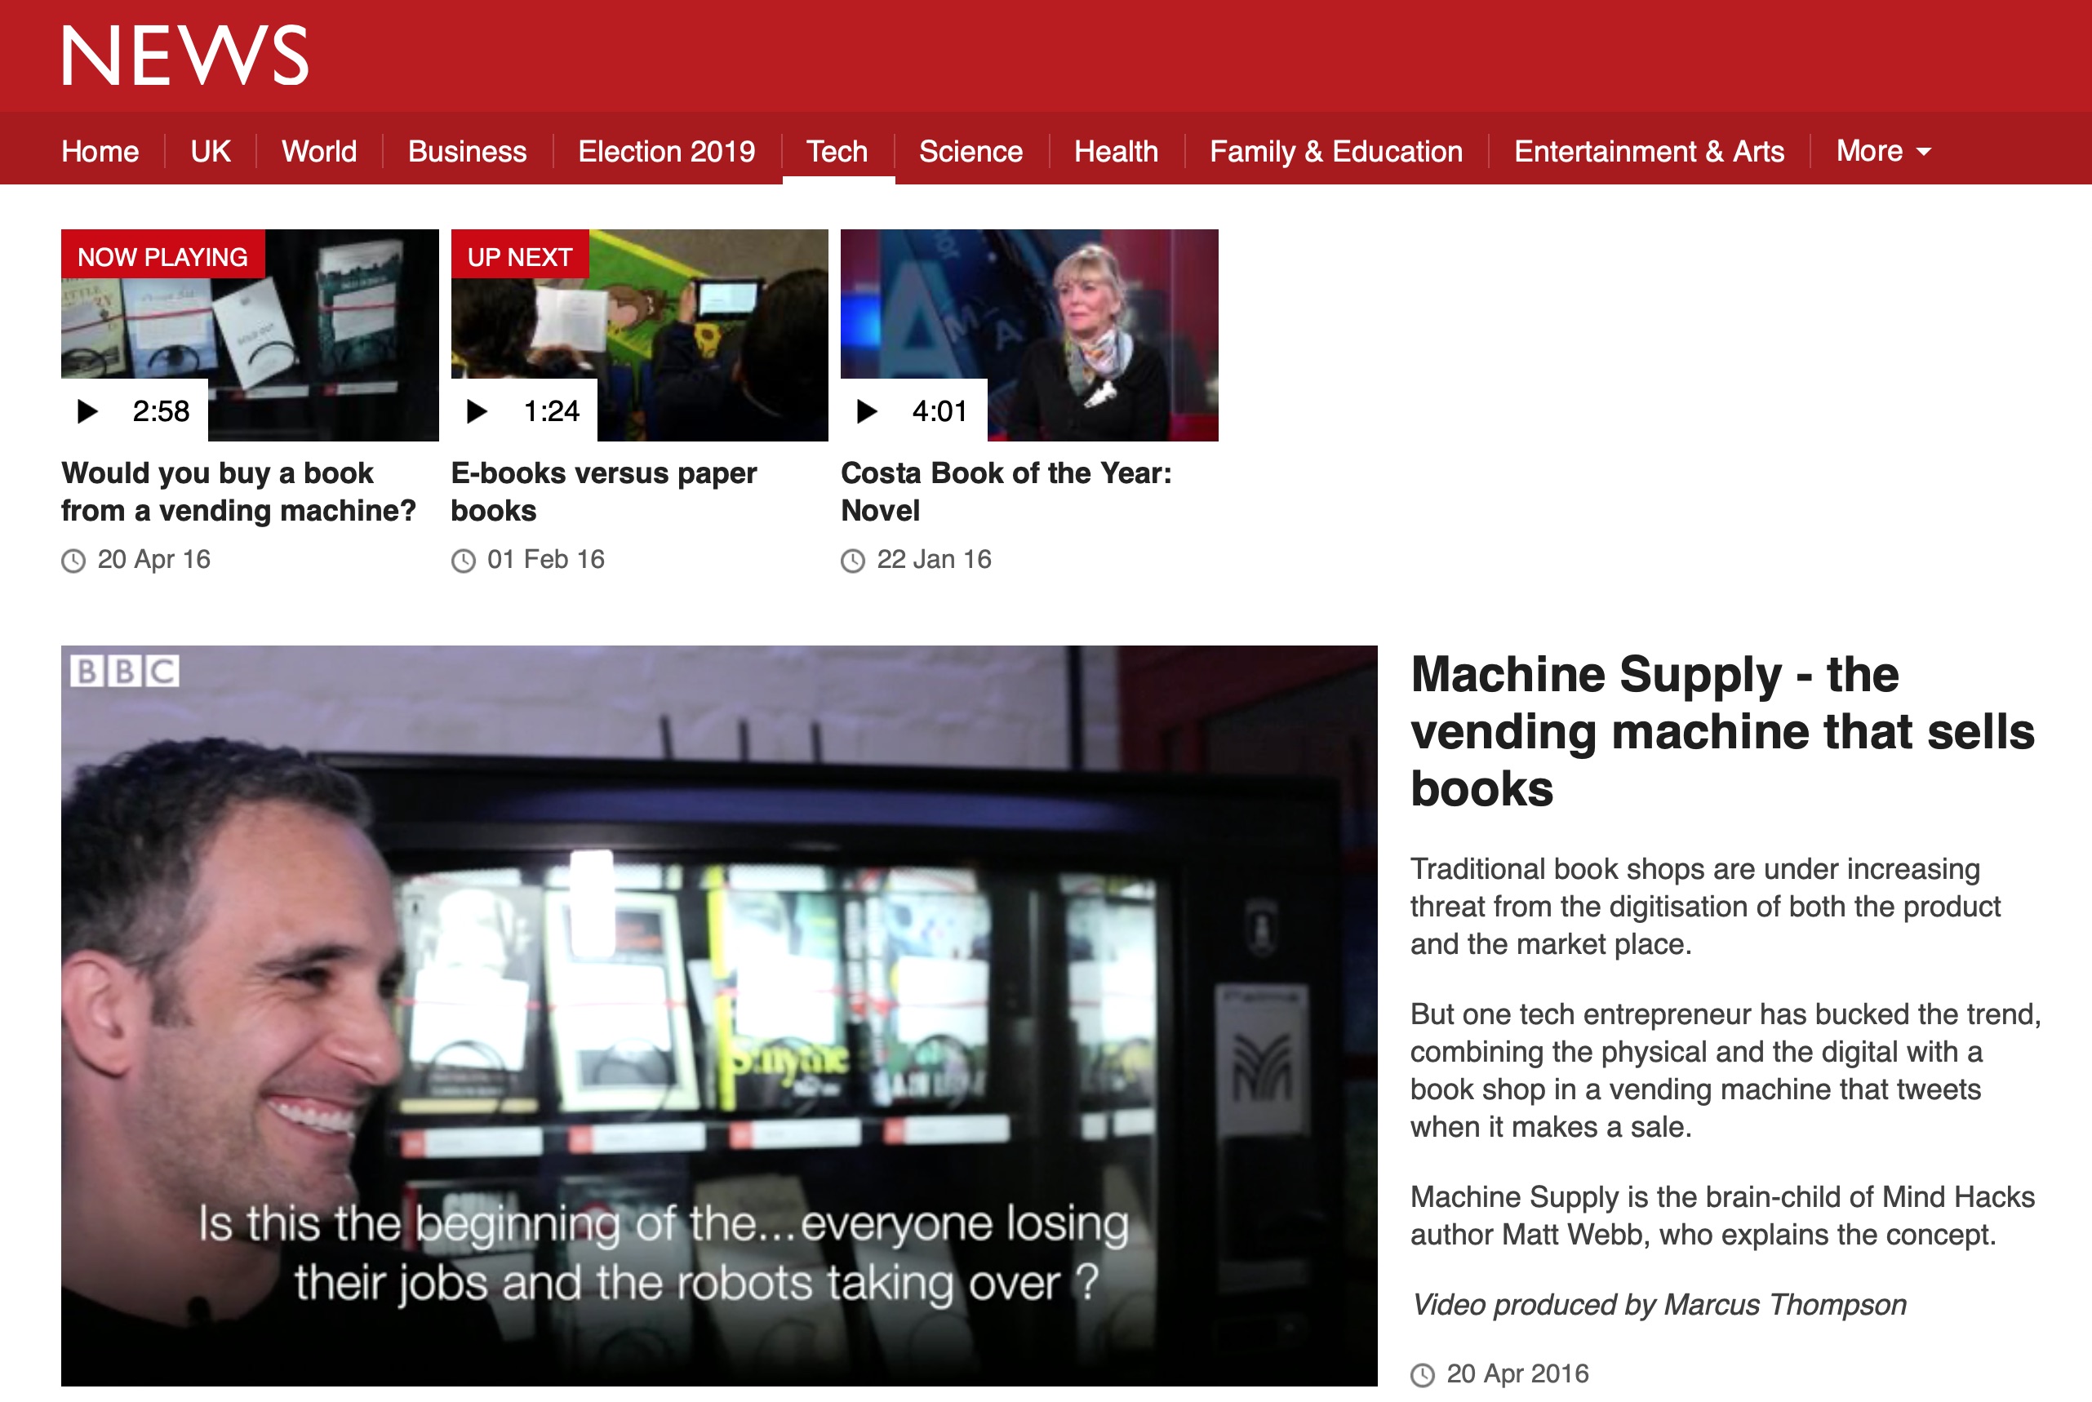Play the 1:24 e-books video
2092x1402 pixels.
(524, 410)
